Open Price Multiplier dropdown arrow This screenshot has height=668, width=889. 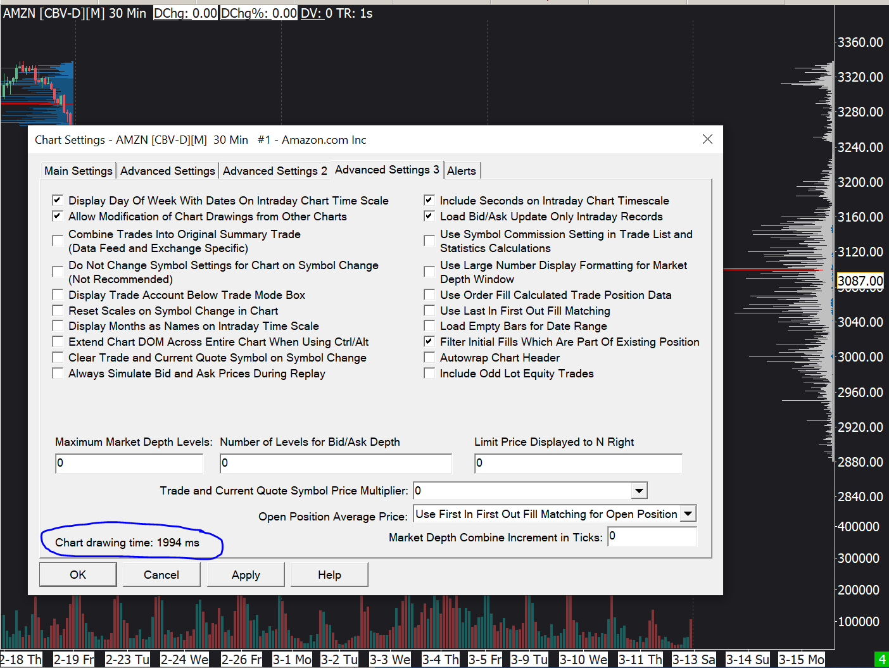coord(640,491)
